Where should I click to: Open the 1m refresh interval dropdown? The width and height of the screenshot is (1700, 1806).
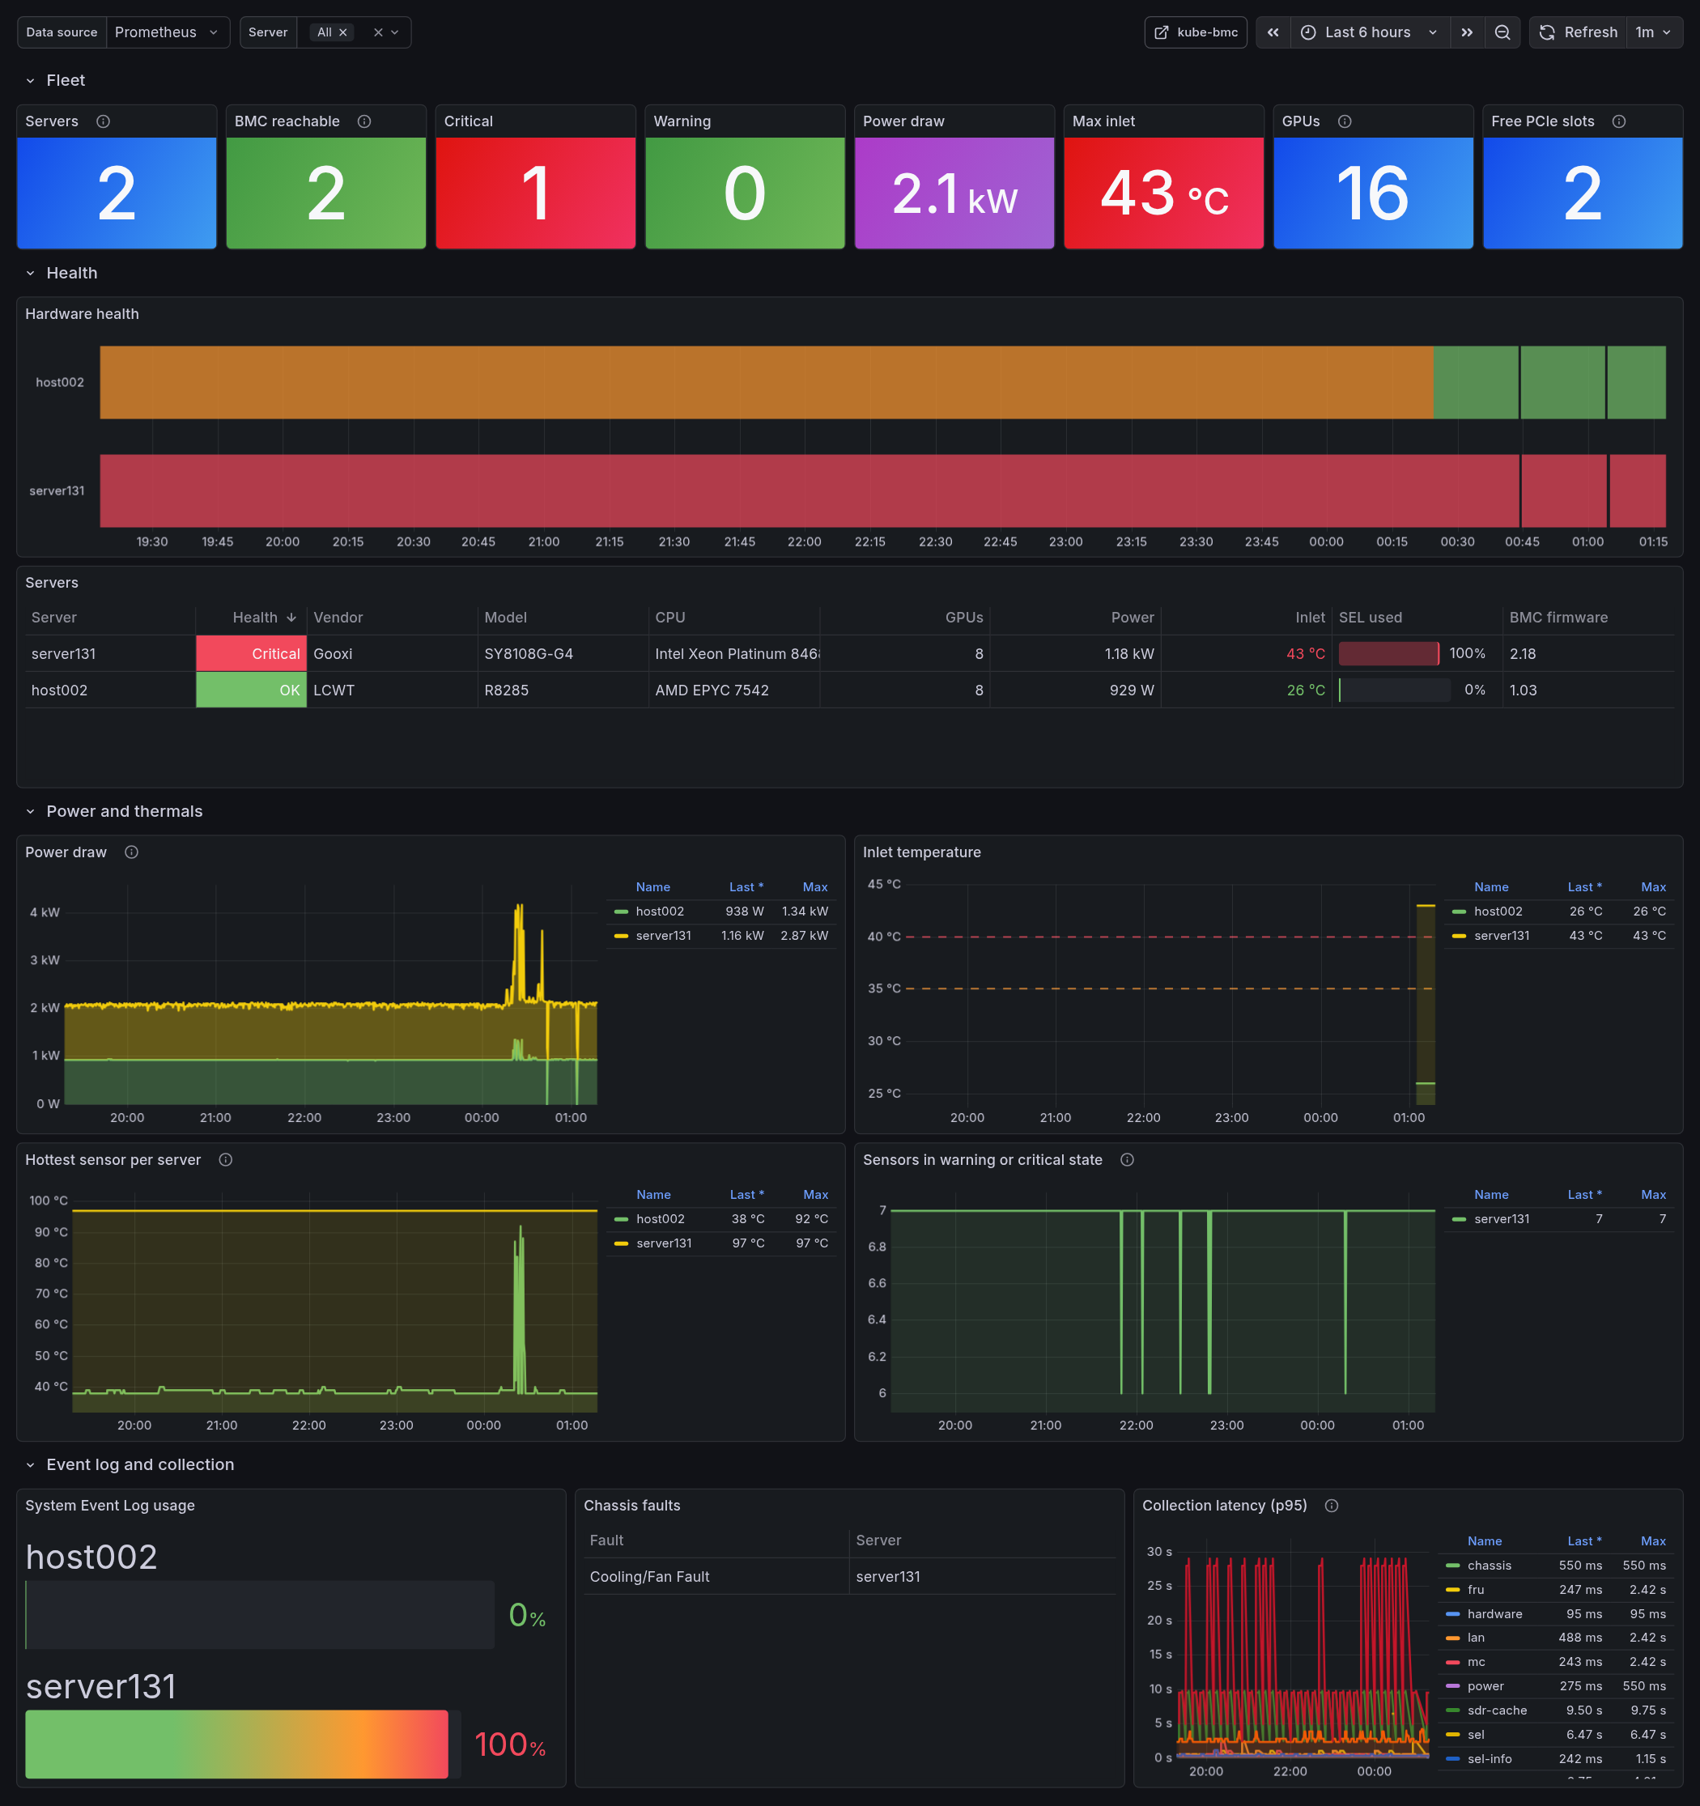[1654, 32]
